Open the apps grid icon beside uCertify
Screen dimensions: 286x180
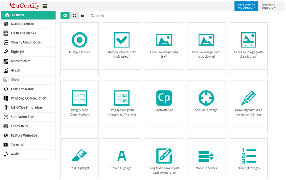[45, 6]
